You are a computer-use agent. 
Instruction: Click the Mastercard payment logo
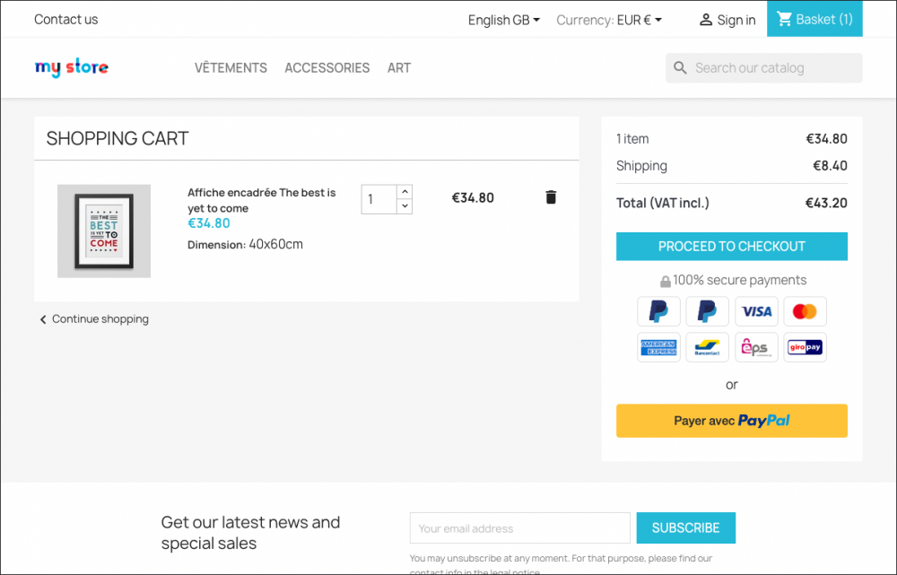[x=805, y=311]
